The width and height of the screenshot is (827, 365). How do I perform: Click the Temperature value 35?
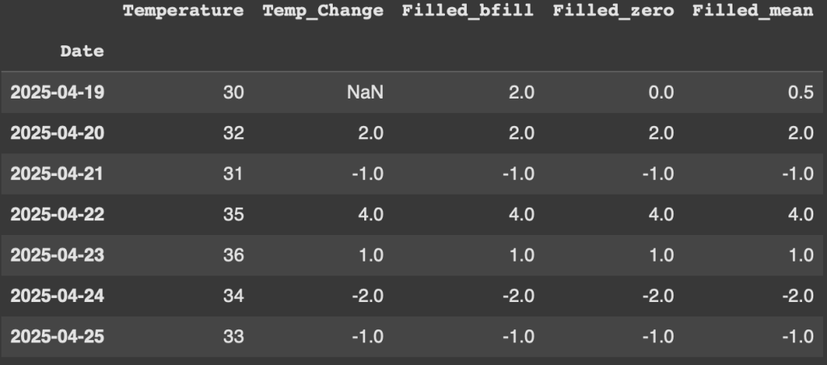[x=233, y=215]
